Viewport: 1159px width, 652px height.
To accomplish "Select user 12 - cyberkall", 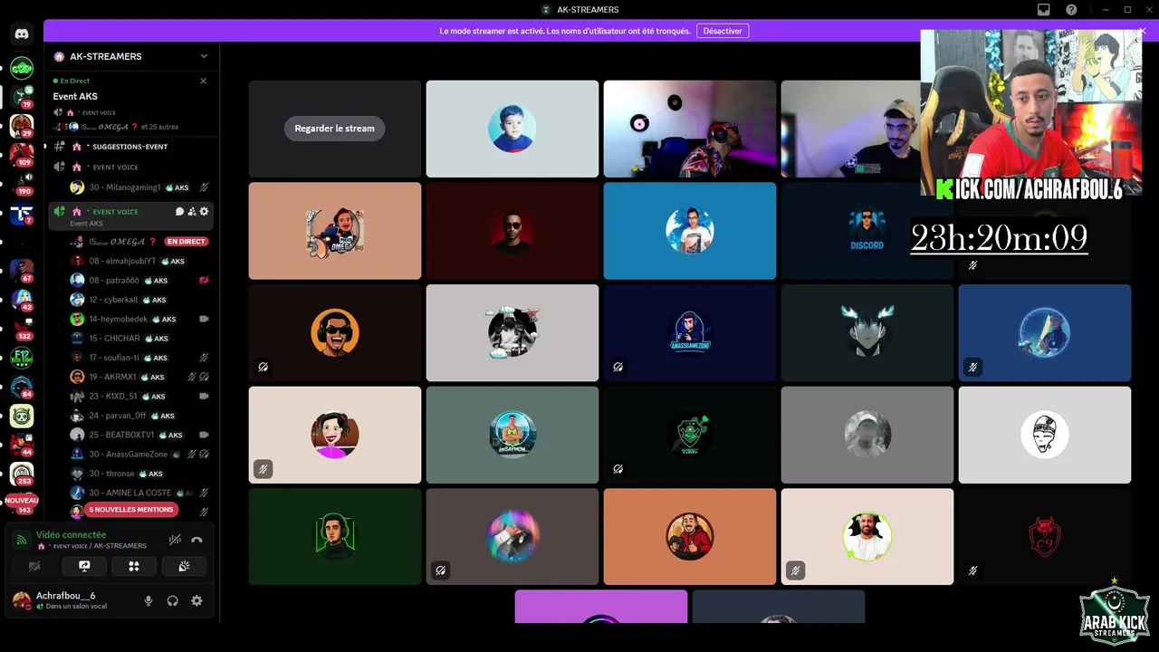I will [139, 300].
